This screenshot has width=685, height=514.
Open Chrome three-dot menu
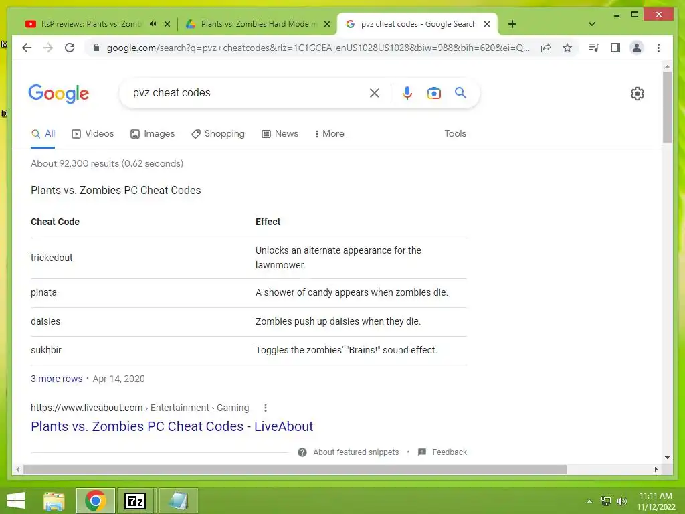[658, 48]
